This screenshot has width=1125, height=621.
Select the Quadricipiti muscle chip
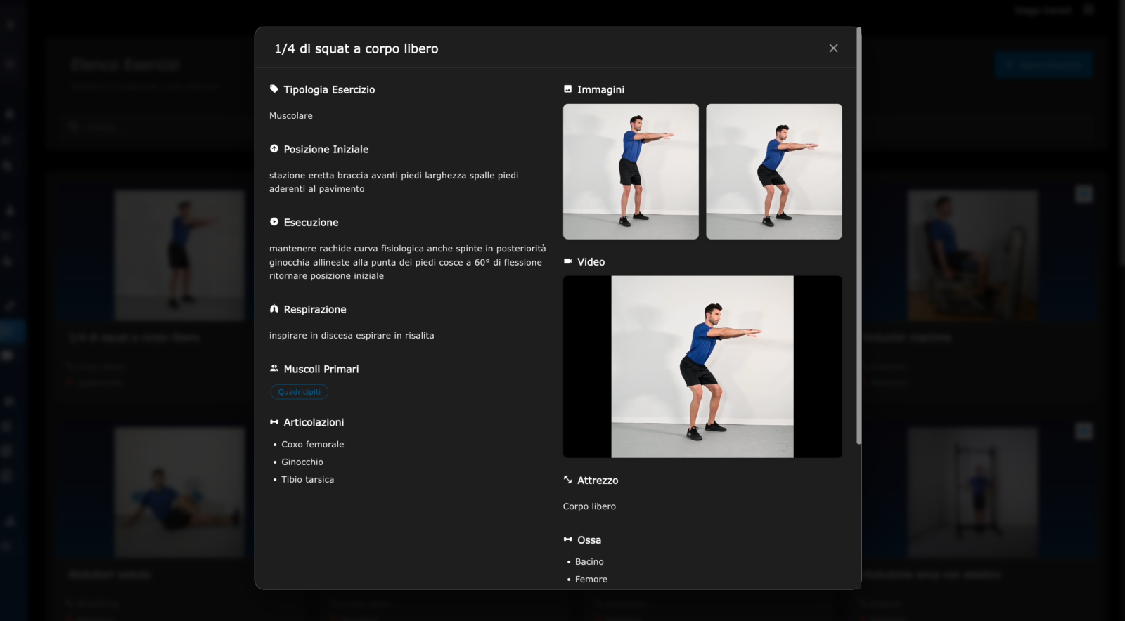(300, 392)
